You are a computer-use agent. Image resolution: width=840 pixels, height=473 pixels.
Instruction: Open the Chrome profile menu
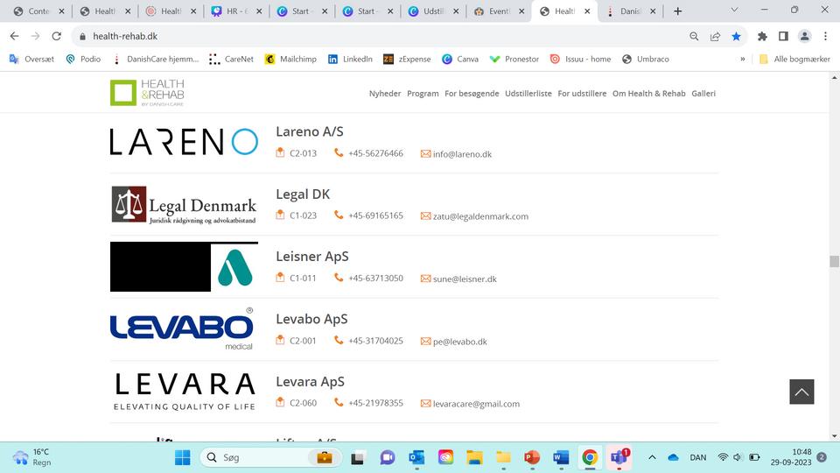[x=804, y=36]
